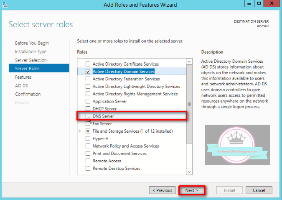Viewport: 282px width, 200px height.
Task: Click the wizard icon in title bar
Action: coord(5,5)
